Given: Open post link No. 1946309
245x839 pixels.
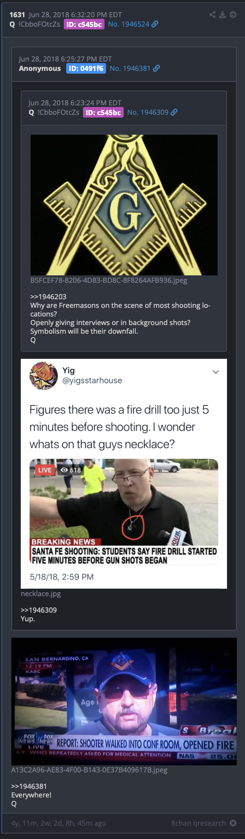Looking at the screenshot, I should pyautogui.click(x=148, y=112).
